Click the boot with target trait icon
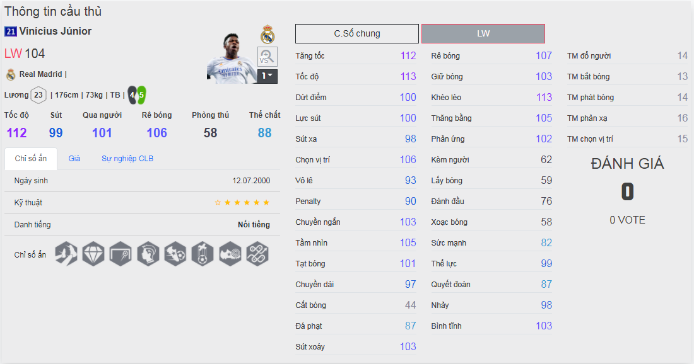694x364 pixels. [230, 253]
